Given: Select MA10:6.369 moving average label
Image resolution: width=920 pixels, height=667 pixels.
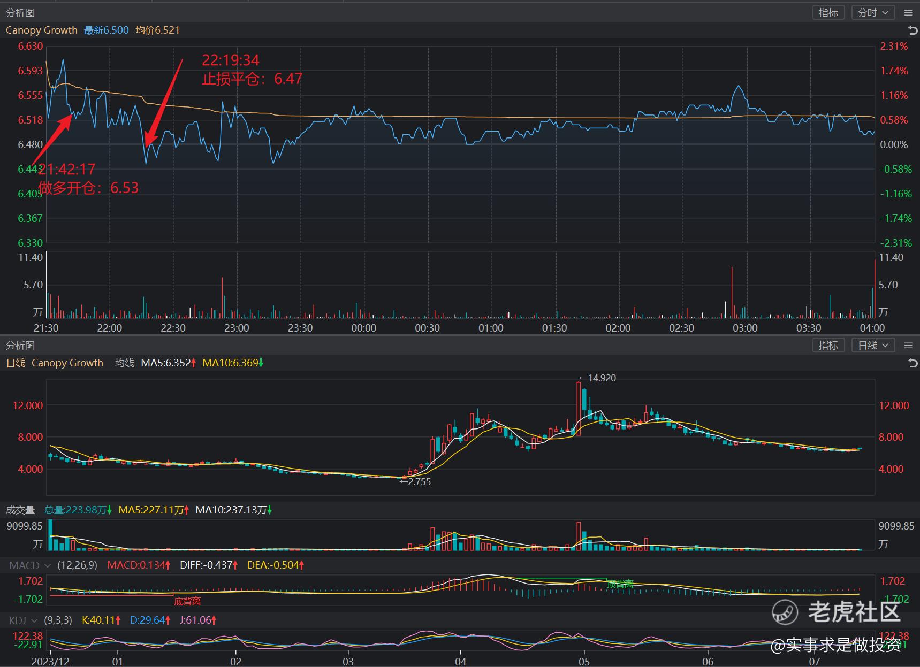Looking at the screenshot, I should point(233,363).
